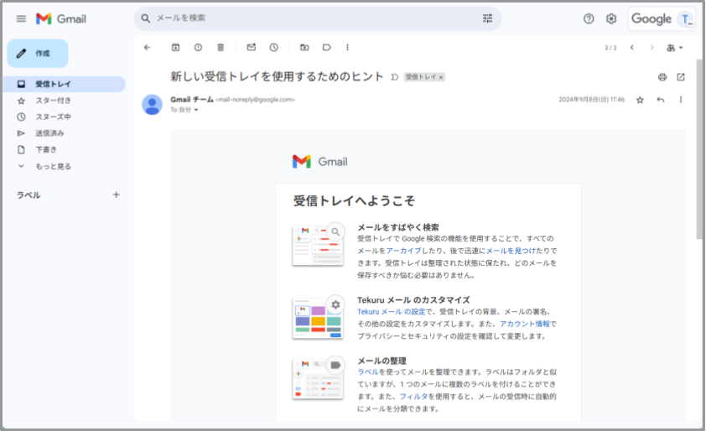Click the Gmail チーム sender name
The height and width of the screenshot is (431, 706).
pyautogui.click(x=192, y=100)
